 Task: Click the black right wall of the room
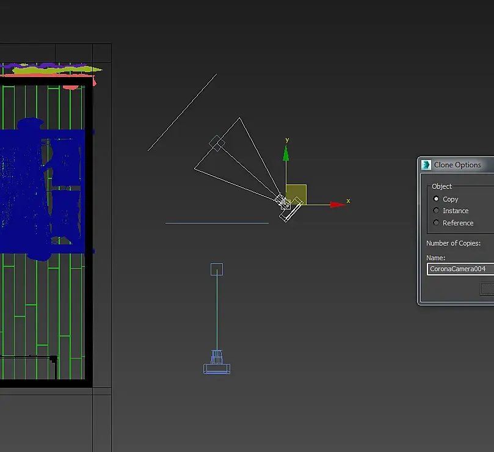click(89, 305)
